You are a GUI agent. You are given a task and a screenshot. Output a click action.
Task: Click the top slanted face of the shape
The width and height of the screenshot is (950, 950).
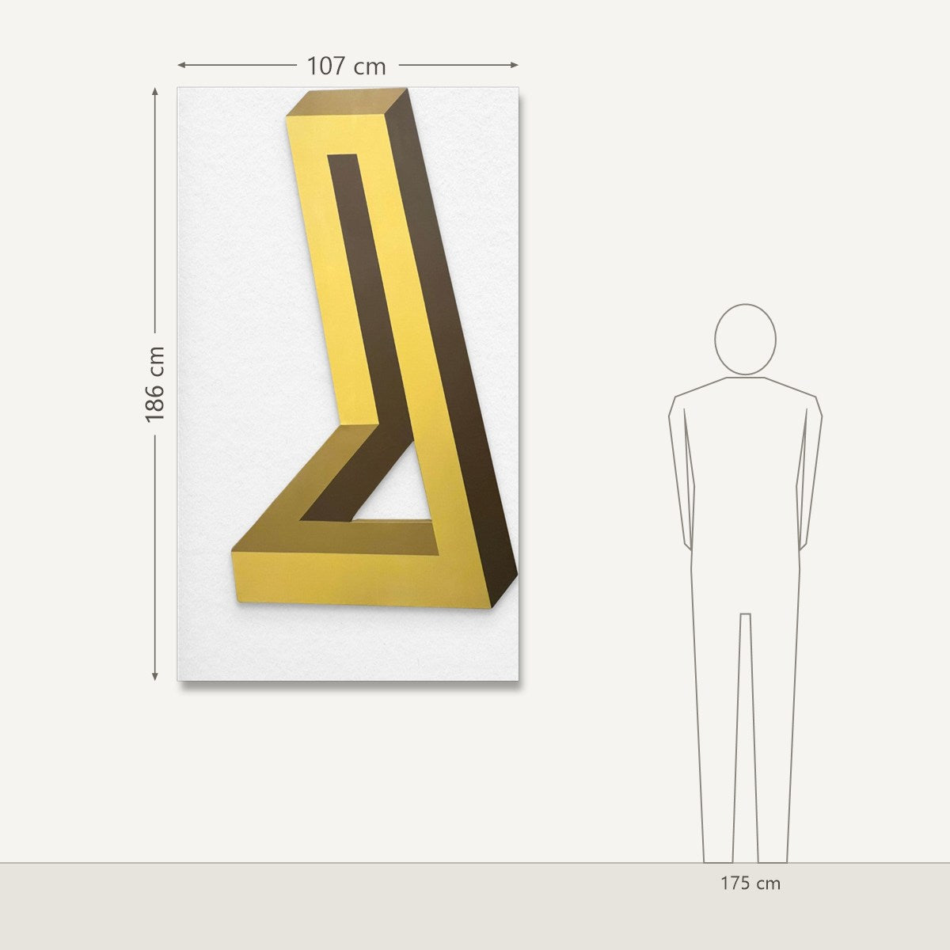[x=347, y=101]
